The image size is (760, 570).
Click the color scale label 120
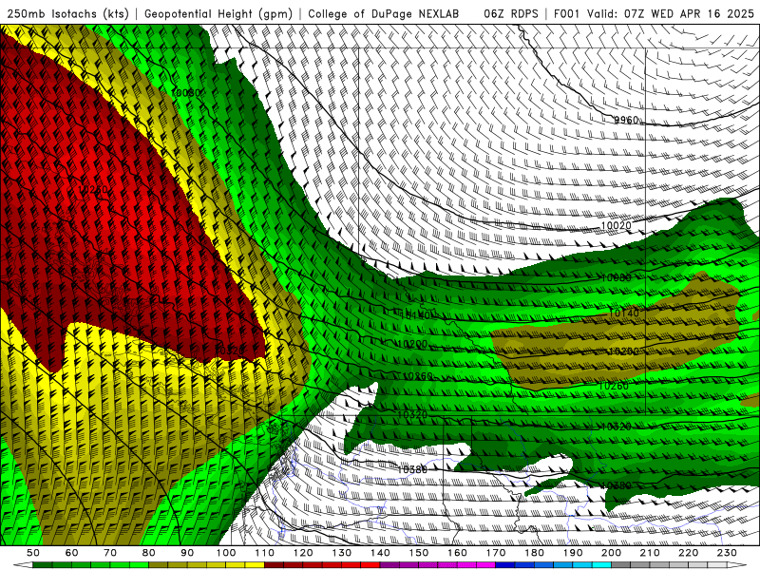[303, 553]
